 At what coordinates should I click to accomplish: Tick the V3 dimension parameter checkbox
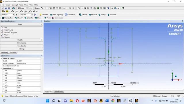tap(3, 88)
